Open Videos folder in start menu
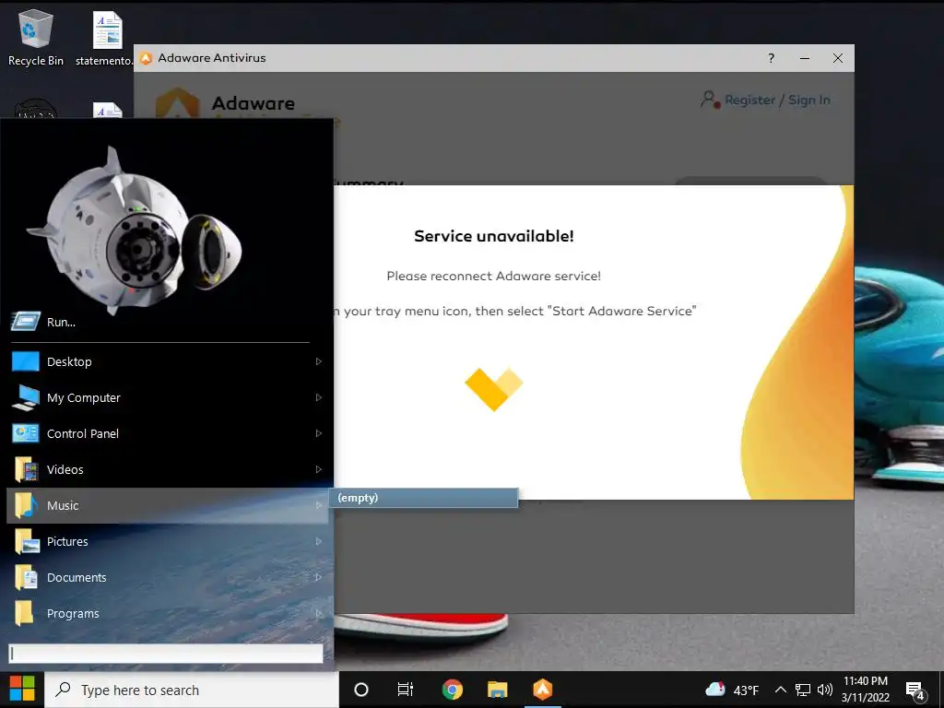Viewport: 944px width, 708px height. [x=168, y=469]
